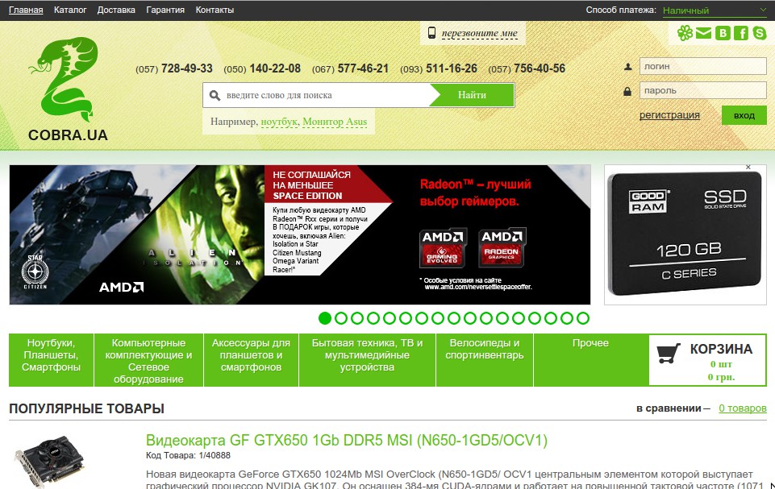The image size is (775, 489).
Task: Open the payment method dropdown Наличный
Action: point(715,10)
